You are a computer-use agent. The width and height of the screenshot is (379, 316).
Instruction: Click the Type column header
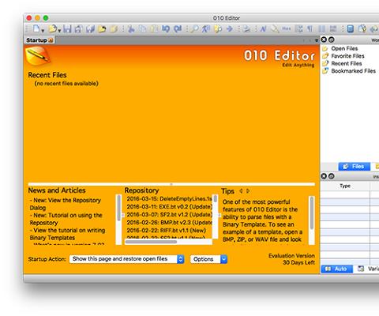pyautogui.click(x=345, y=186)
